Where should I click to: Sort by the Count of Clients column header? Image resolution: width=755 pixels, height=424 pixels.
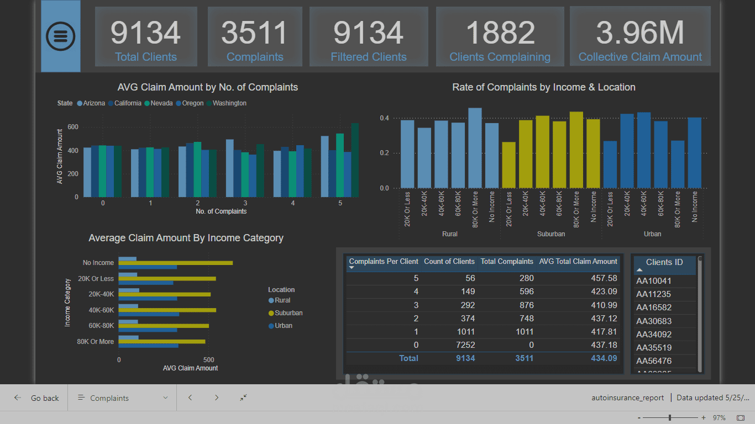pyautogui.click(x=449, y=262)
